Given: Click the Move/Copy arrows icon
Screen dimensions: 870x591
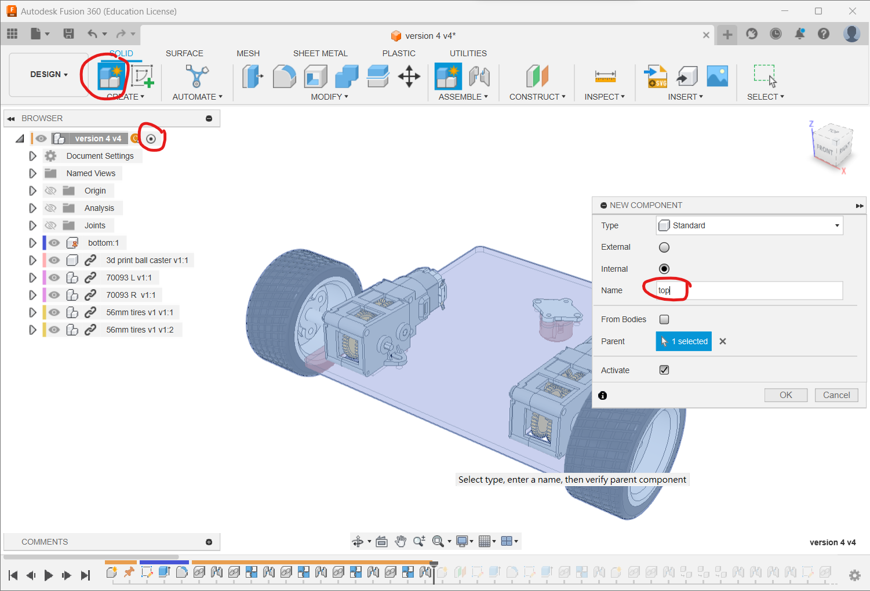Looking at the screenshot, I should coord(409,76).
